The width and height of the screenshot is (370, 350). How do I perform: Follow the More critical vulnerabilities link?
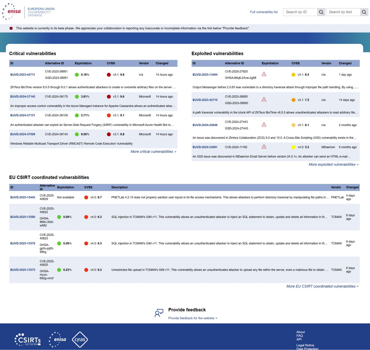tap(153, 152)
